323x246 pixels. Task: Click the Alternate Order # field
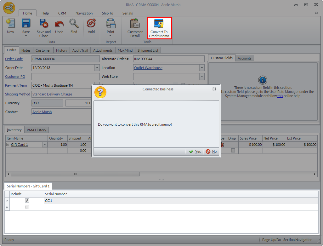click(x=168, y=59)
